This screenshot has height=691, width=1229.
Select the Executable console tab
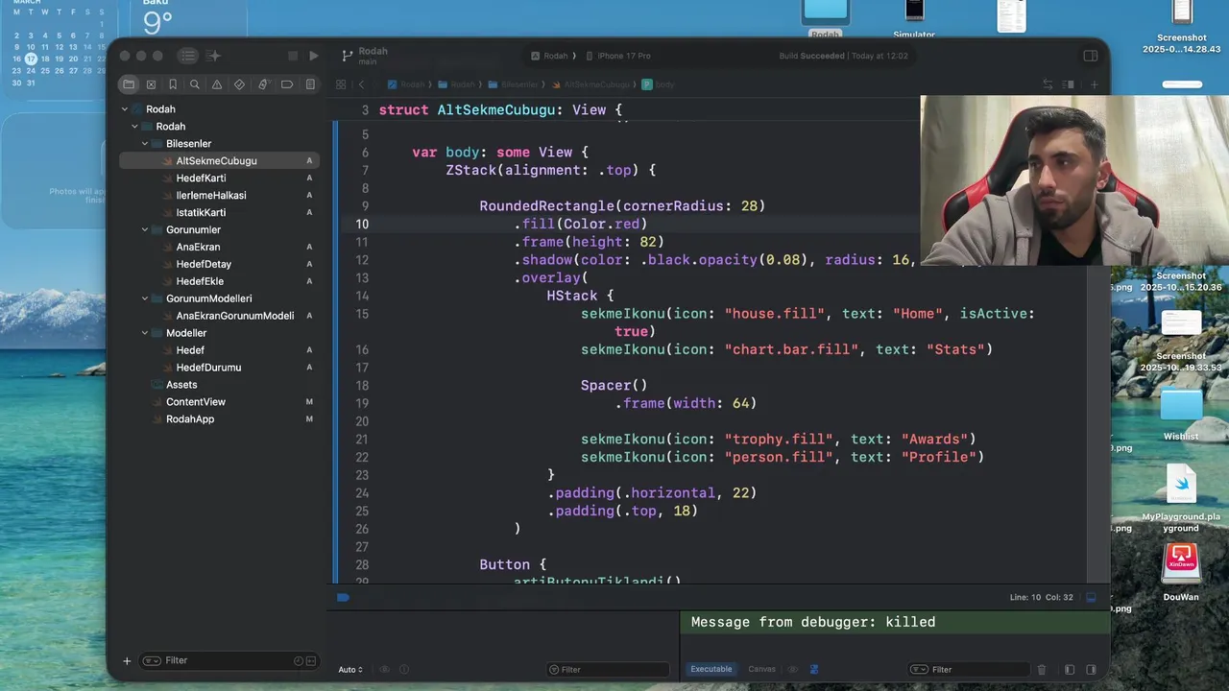711,669
